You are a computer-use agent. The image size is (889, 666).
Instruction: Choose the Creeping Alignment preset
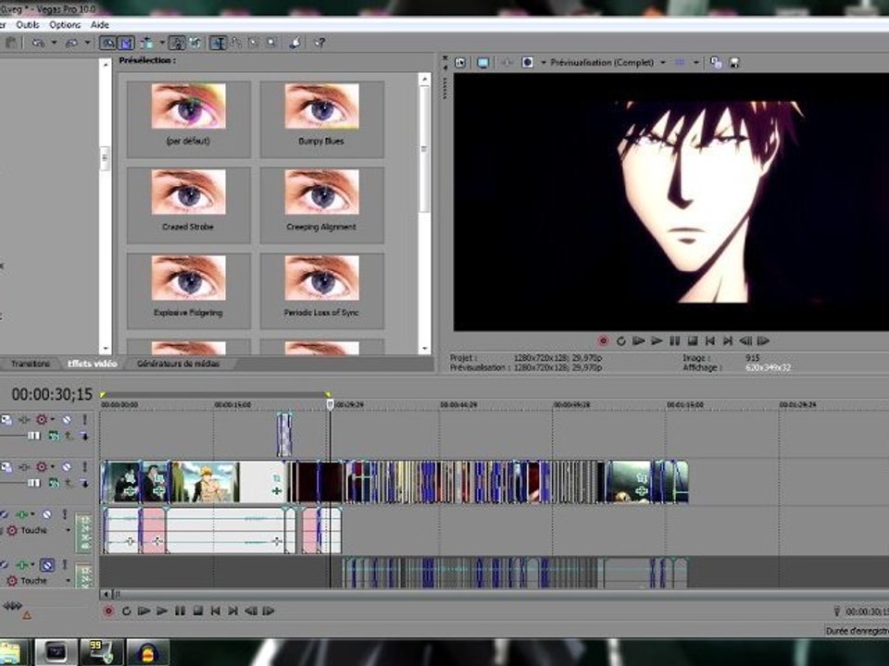point(321,205)
